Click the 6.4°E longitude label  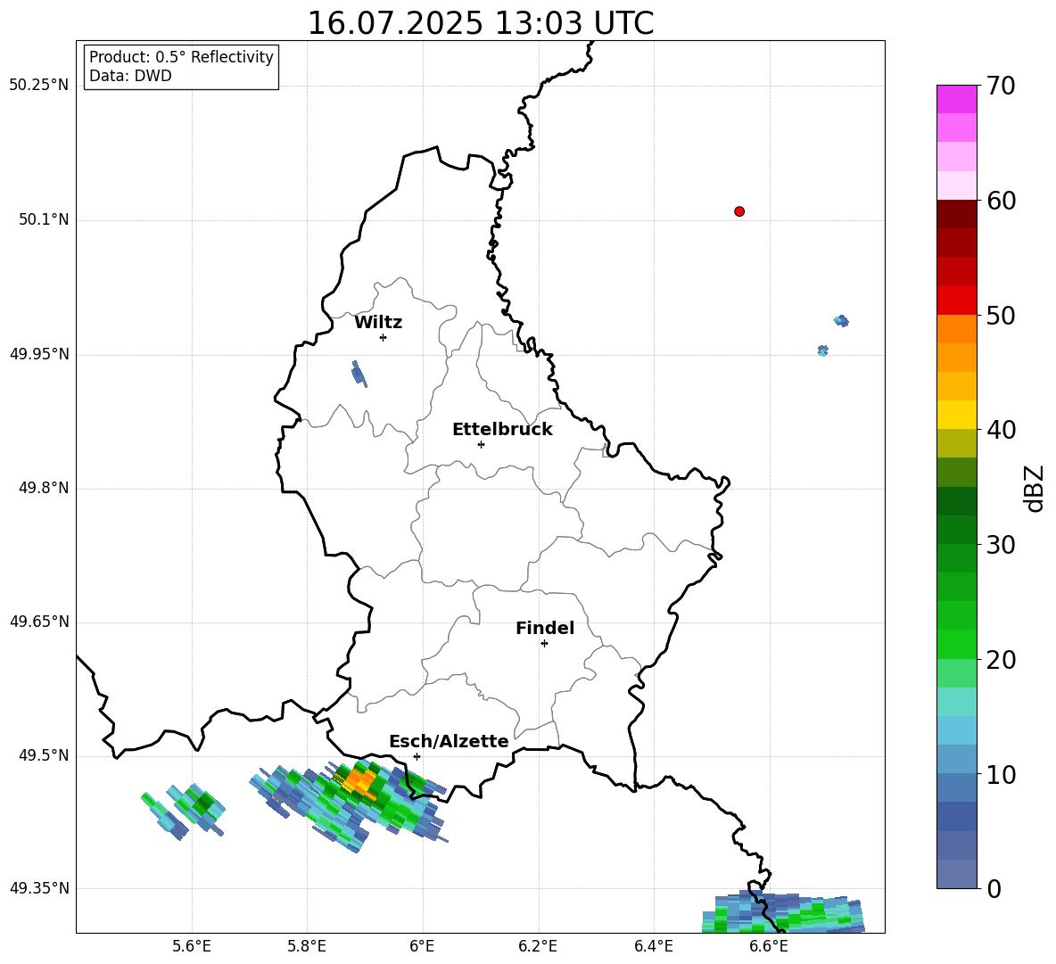pos(653,946)
